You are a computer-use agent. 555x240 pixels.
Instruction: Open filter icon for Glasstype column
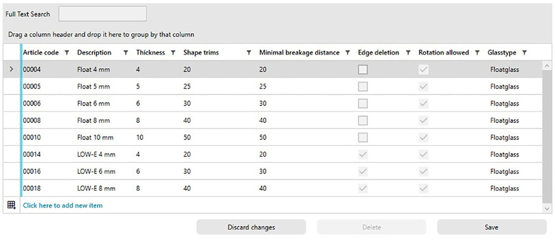tap(524, 53)
